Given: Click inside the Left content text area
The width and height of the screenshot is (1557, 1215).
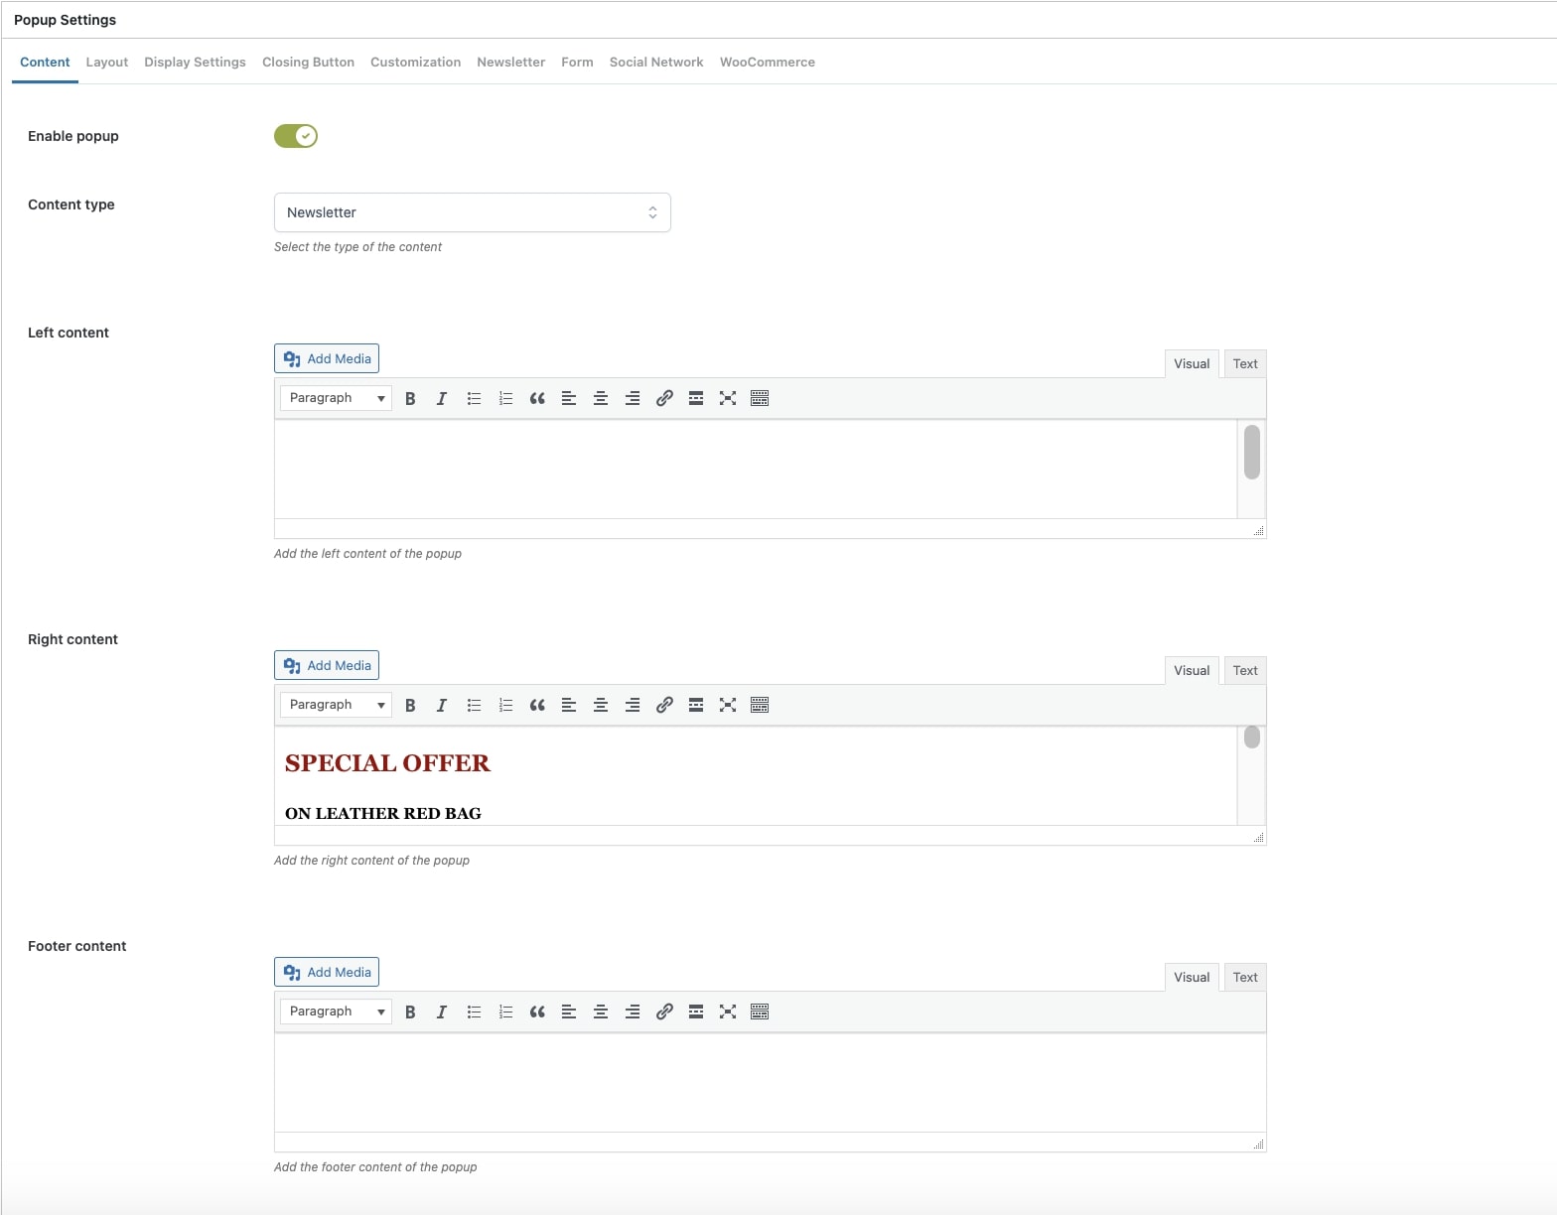Looking at the screenshot, I should click(756, 469).
